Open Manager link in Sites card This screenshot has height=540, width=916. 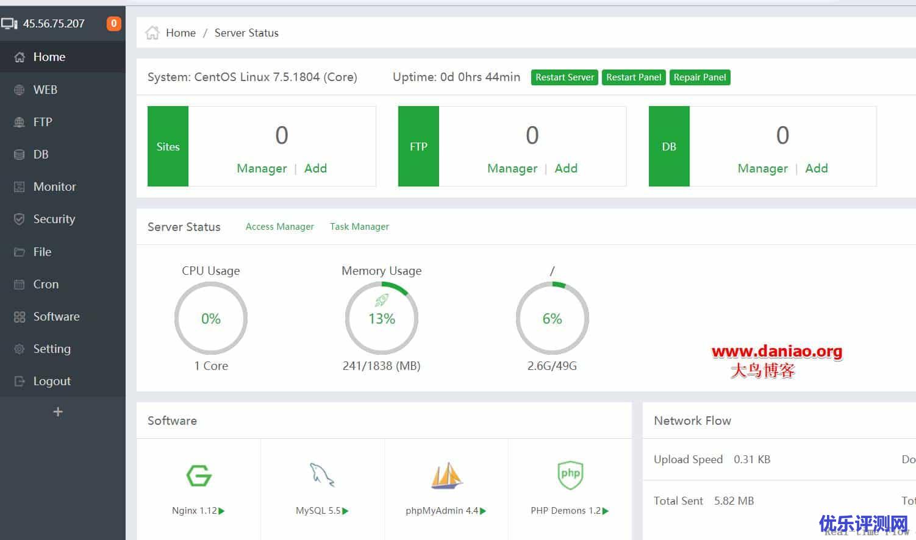click(x=262, y=168)
